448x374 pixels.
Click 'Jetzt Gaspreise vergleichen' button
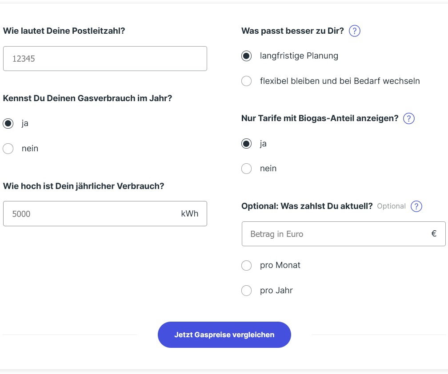click(x=224, y=335)
